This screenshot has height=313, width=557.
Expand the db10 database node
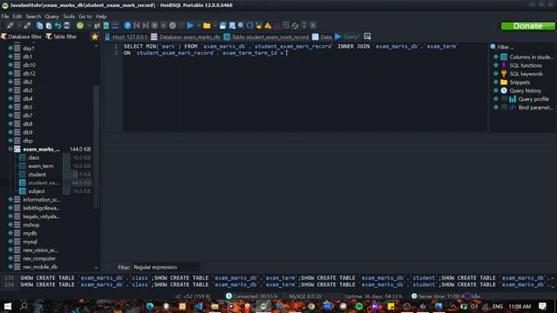pos(10,64)
